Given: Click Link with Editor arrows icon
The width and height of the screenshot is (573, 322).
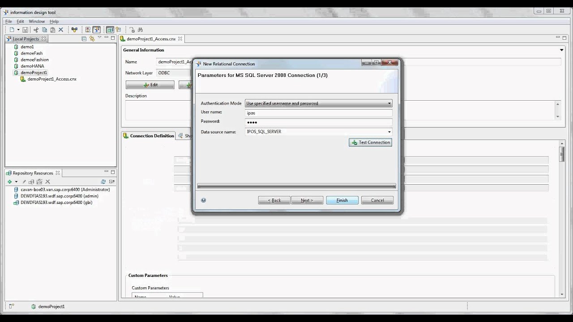Looking at the screenshot, I should [92, 39].
